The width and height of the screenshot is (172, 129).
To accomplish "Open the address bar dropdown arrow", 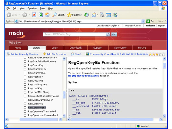I will pyautogui.click(x=143, y=21).
